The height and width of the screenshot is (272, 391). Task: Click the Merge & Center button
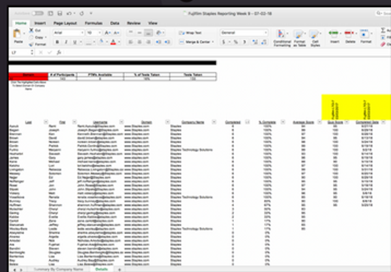[195, 42]
